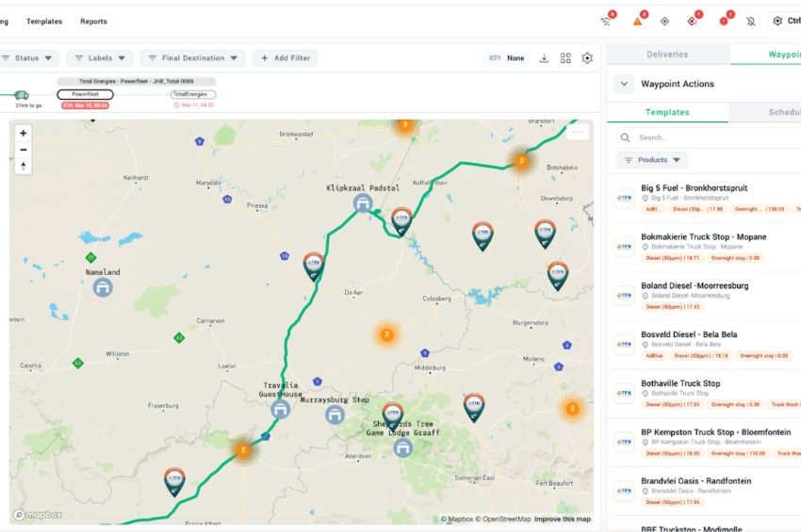Screen dimensions: 801x532
Task: Download the deliveries data
Action: [544, 58]
